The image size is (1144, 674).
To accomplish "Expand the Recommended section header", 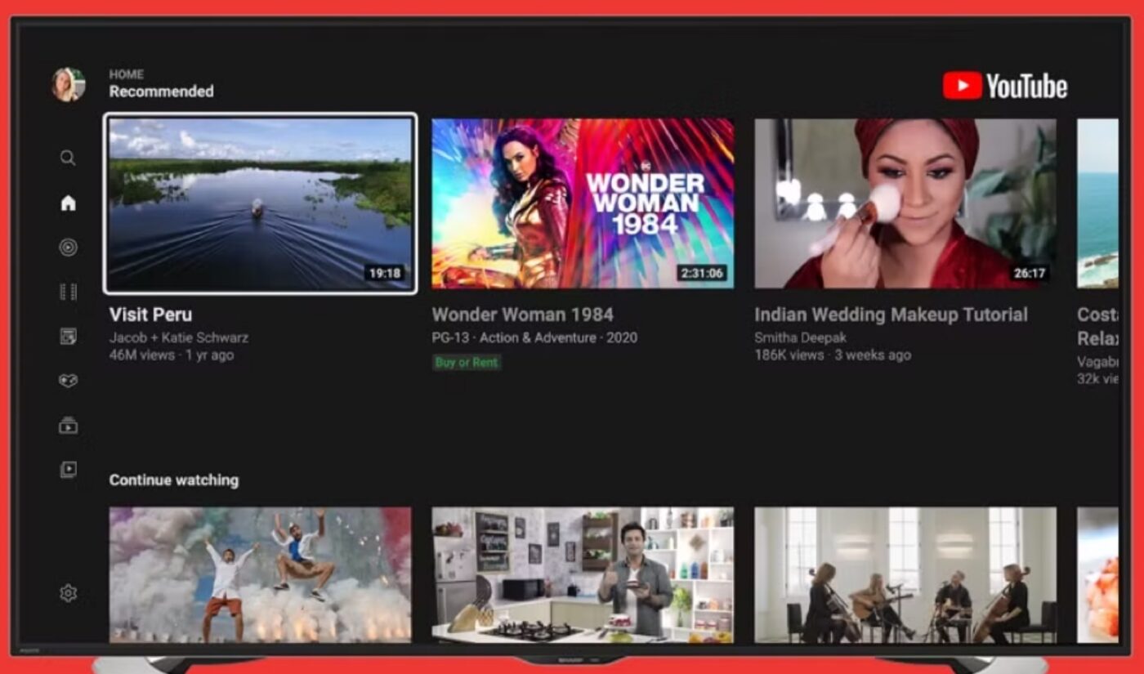I will coord(161,92).
